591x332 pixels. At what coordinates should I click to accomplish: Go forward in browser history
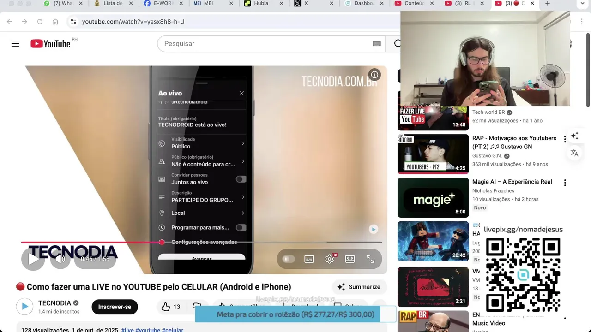click(x=24, y=22)
